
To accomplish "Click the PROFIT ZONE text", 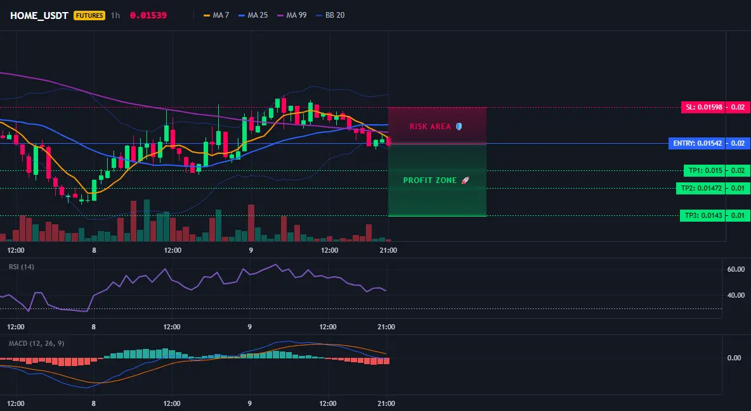I will point(430,180).
